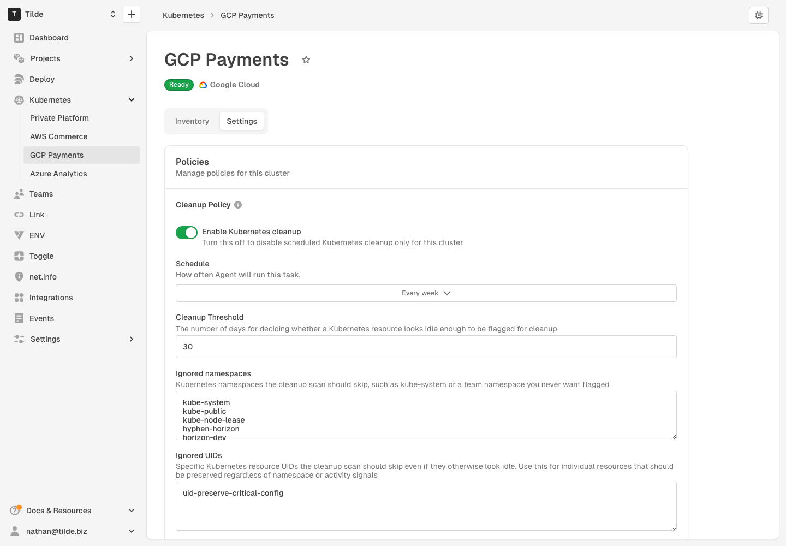Screen dimensions: 786x546
Task: Expand the Projects submenu chevron
Action: (132, 58)
